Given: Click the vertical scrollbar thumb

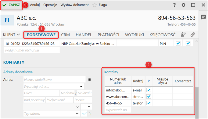Looking at the screenshot, I should coord(197,103).
